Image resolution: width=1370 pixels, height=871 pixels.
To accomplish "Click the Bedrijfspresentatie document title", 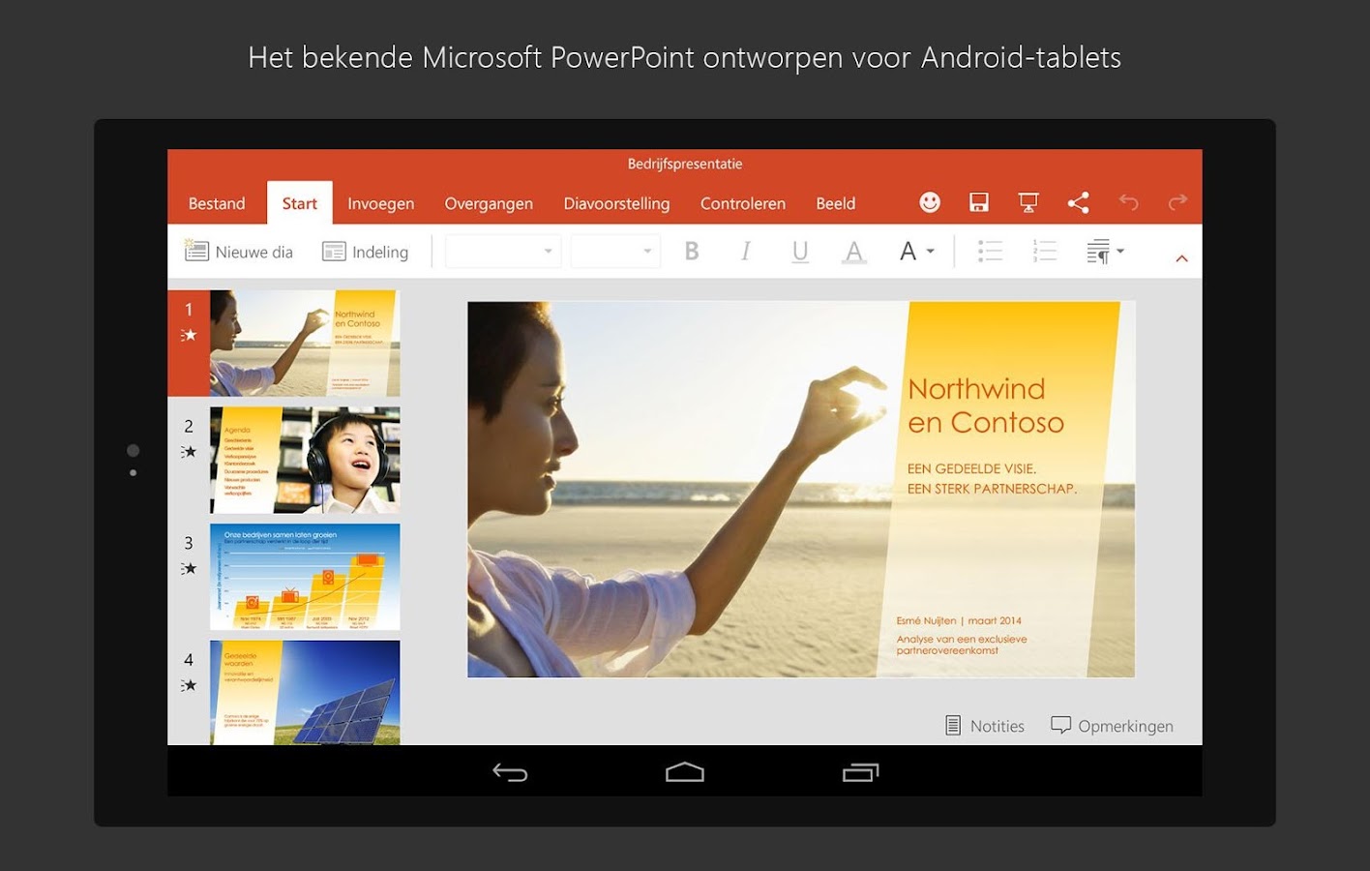I will tap(685, 164).
